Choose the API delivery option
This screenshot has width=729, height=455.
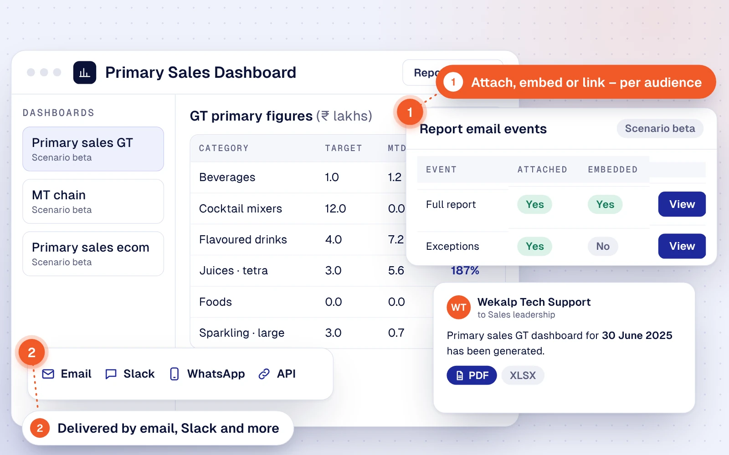[277, 374]
